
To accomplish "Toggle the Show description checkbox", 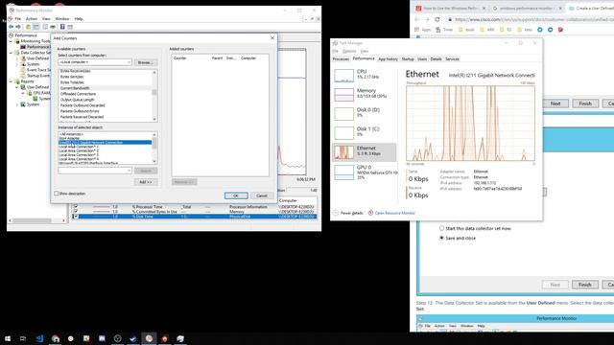I will [x=57, y=194].
